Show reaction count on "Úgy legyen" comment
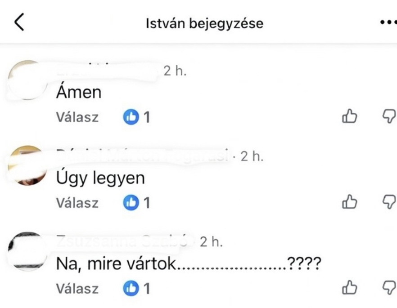 pyautogui.click(x=136, y=203)
